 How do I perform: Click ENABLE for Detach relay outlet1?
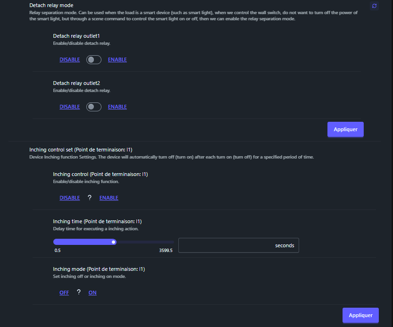pos(117,60)
